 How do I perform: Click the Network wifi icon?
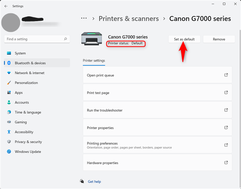(x=9, y=73)
